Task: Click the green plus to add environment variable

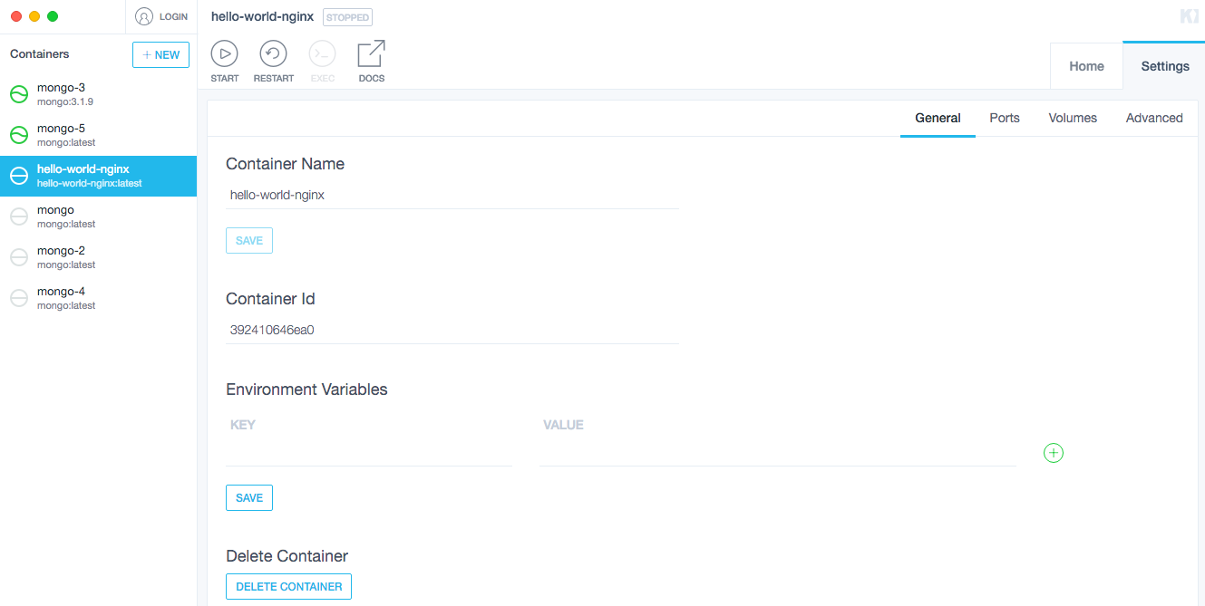Action: click(x=1053, y=453)
